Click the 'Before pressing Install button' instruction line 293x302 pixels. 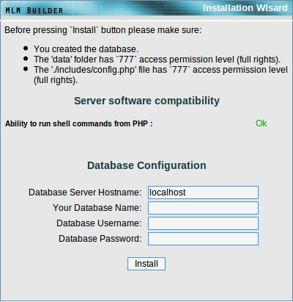tap(103, 30)
